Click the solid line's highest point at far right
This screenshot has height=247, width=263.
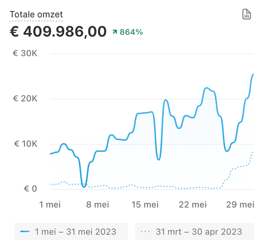(253, 74)
